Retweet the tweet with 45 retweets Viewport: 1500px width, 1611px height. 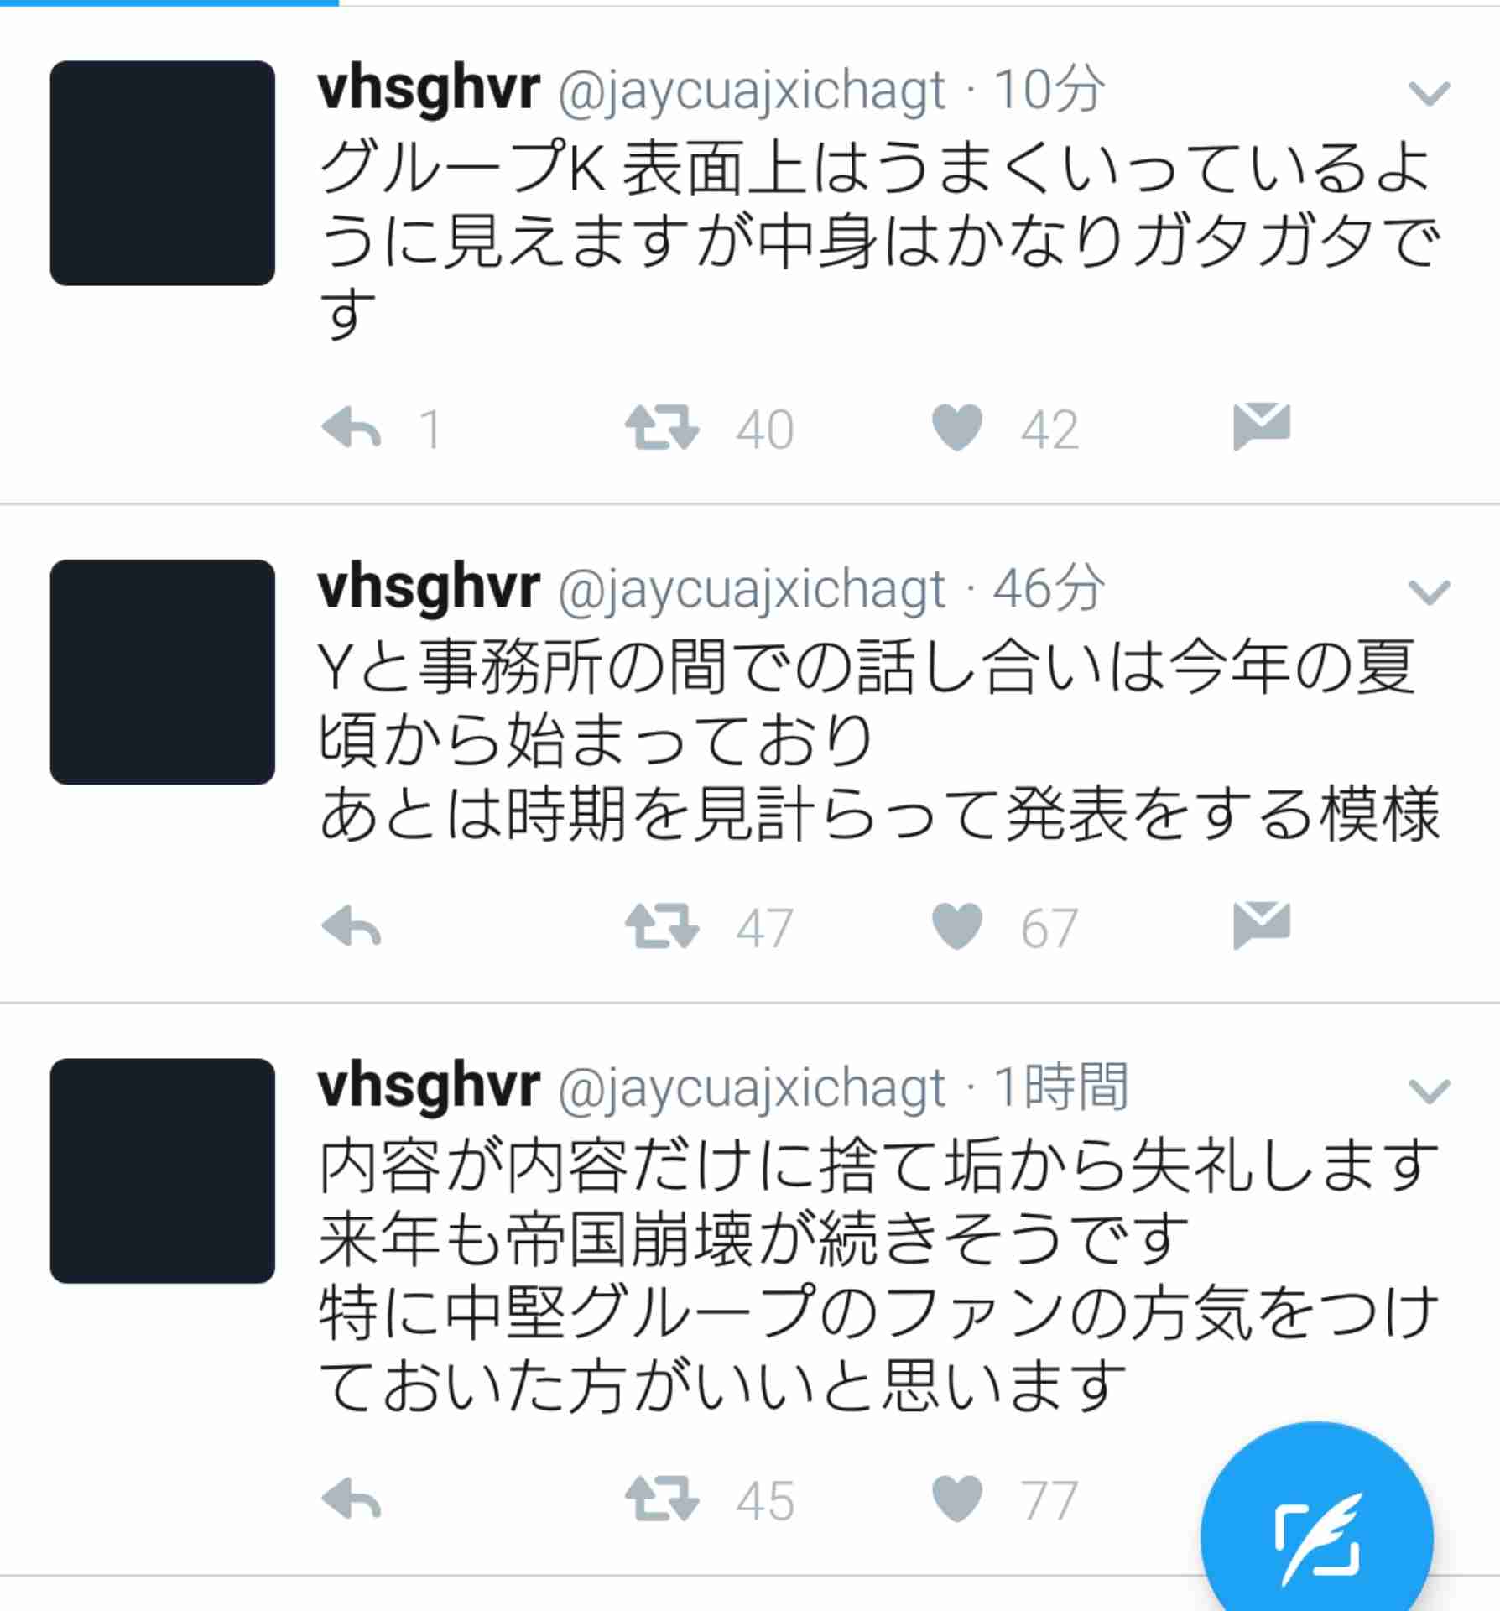(x=662, y=1499)
